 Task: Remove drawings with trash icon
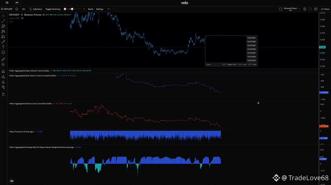(3, 95)
